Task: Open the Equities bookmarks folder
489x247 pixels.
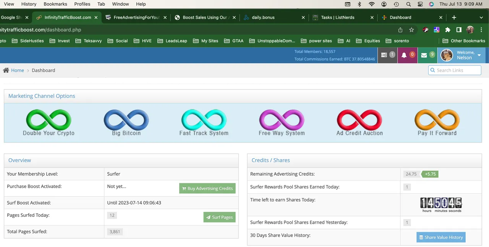Action: [x=368, y=41]
